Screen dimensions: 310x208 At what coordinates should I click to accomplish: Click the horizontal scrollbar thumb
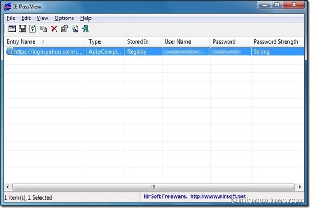(x=153, y=186)
